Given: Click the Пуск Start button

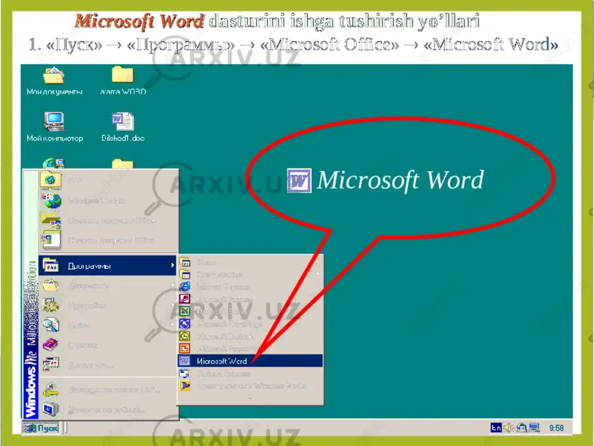Looking at the screenshot, I should pyautogui.click(x=42, y=428).
